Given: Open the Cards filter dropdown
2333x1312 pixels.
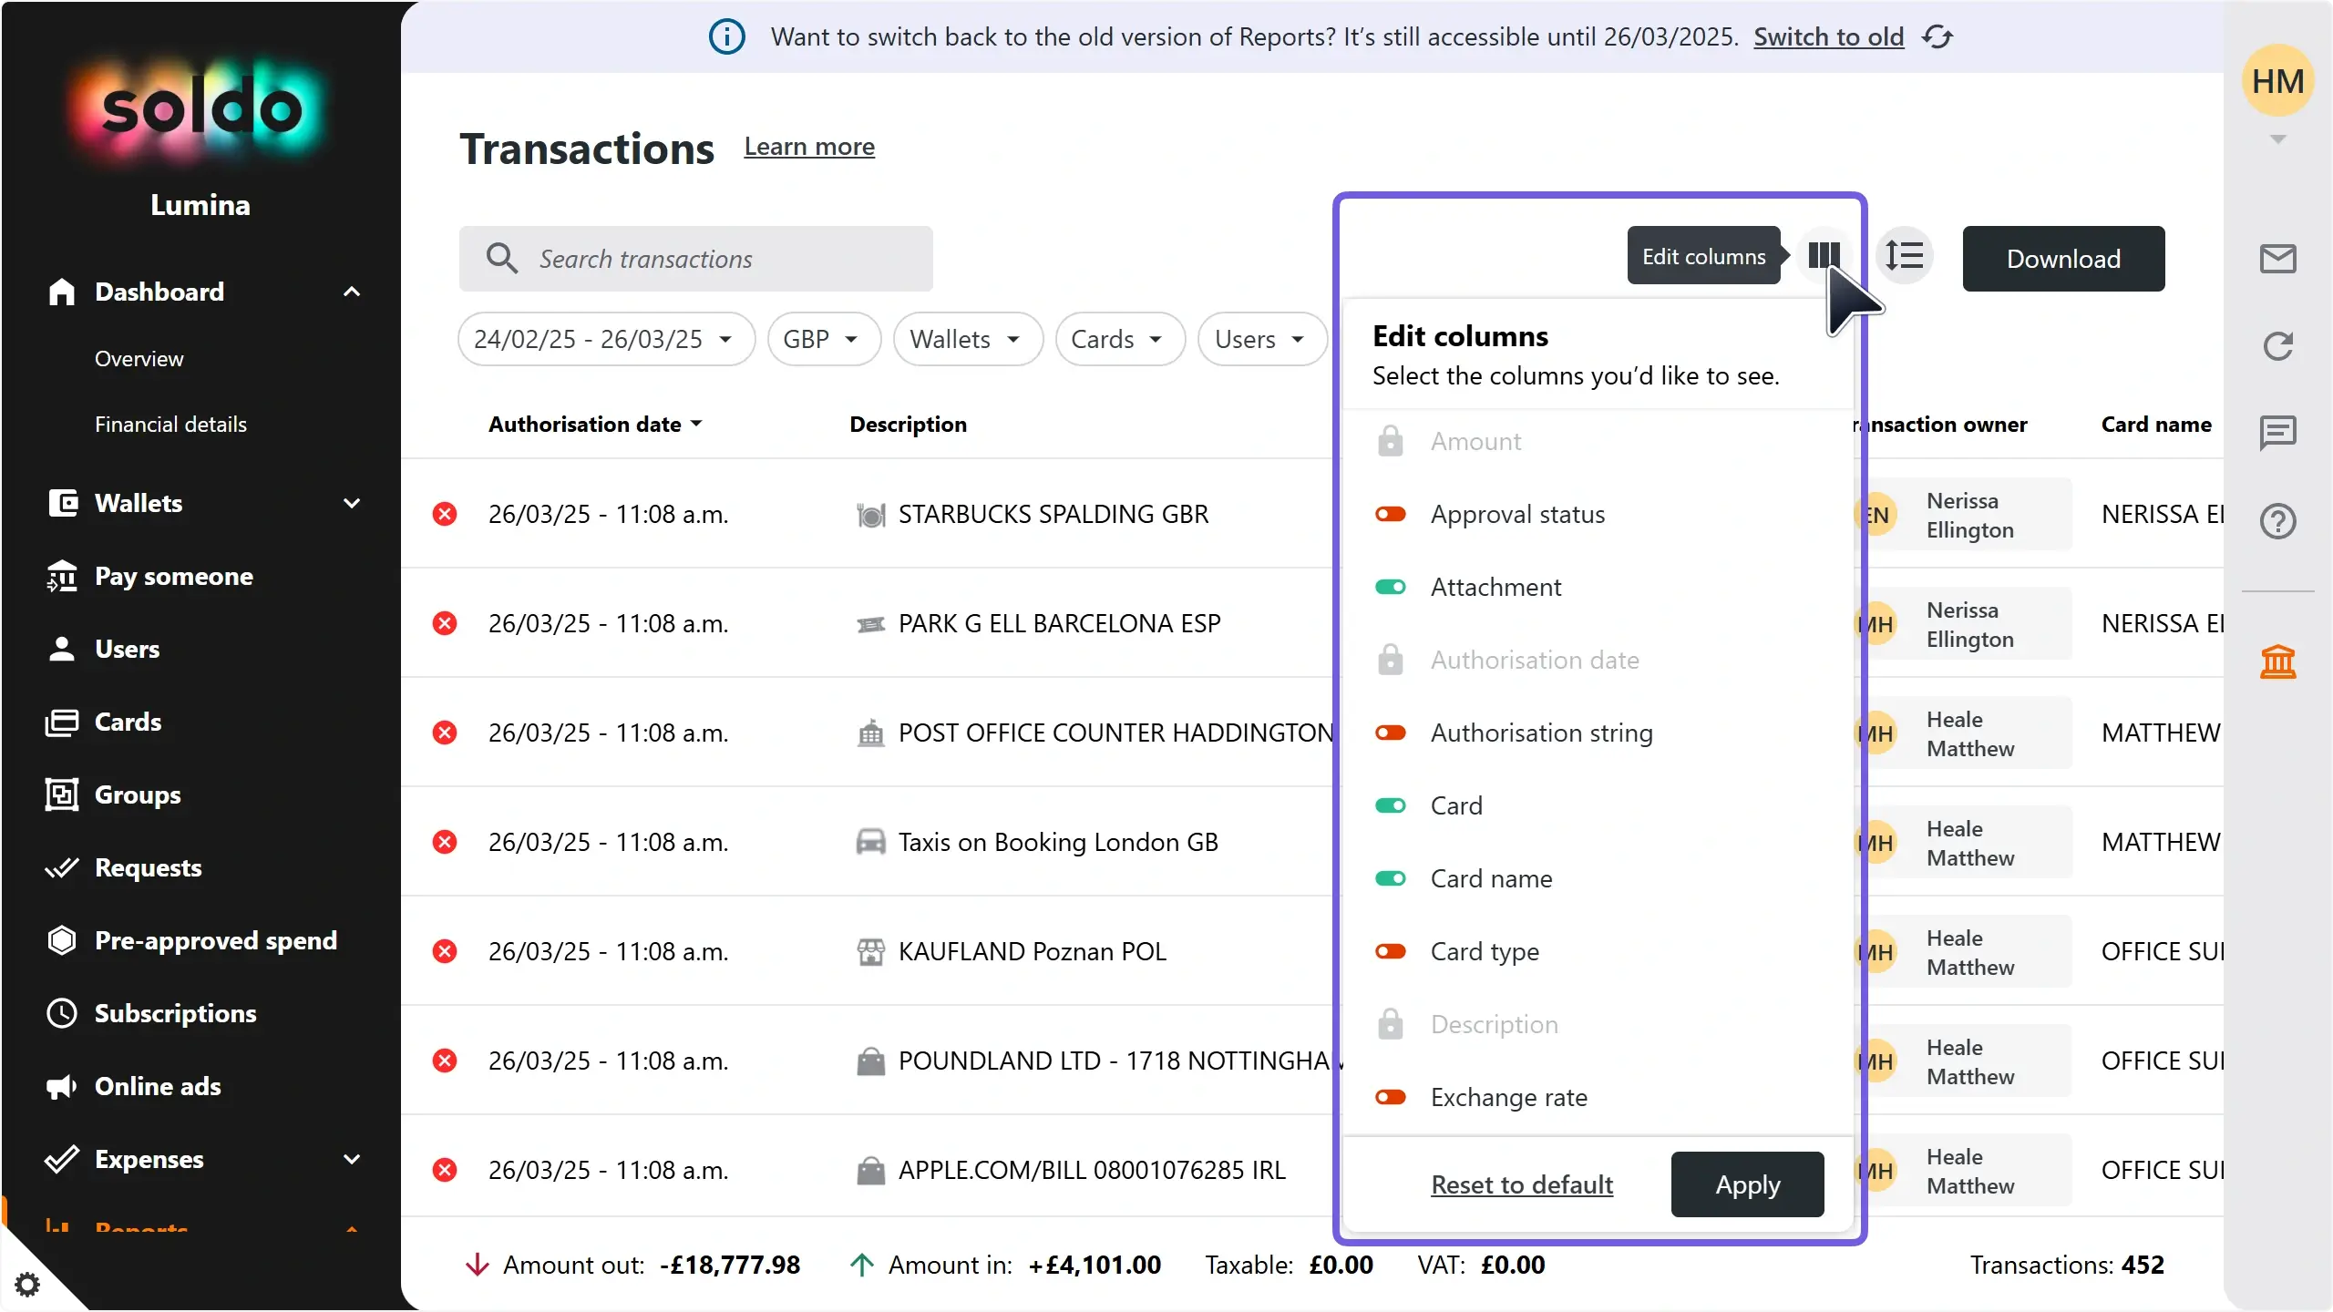Looking at the screenshot, I should [x=1118, y=338].
